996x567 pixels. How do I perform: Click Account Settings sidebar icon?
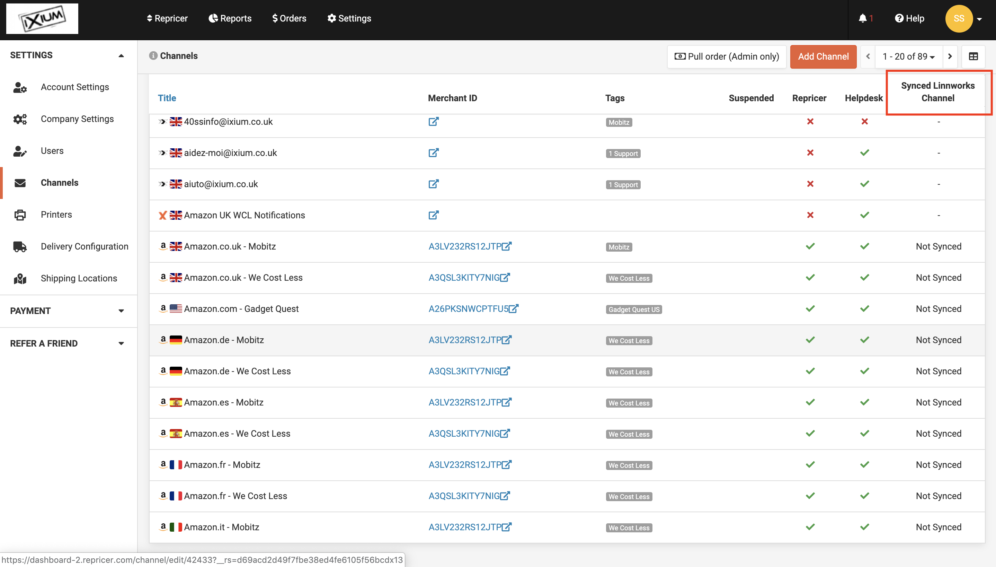point(20,87)
